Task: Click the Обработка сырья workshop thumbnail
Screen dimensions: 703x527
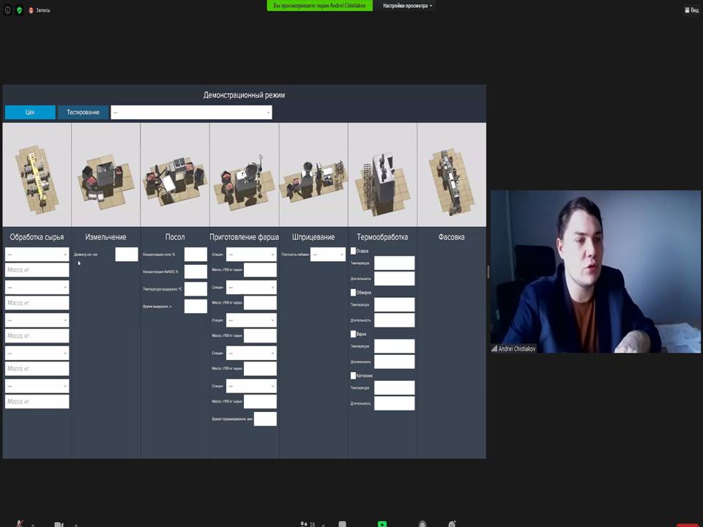Action: (x=37, y=175)
